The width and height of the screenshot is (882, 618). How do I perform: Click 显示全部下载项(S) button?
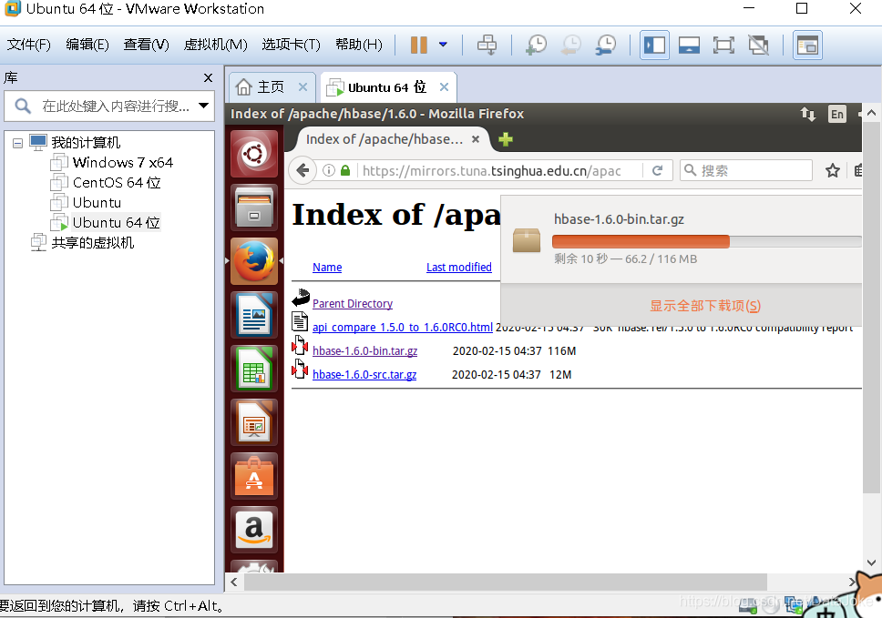705,306
